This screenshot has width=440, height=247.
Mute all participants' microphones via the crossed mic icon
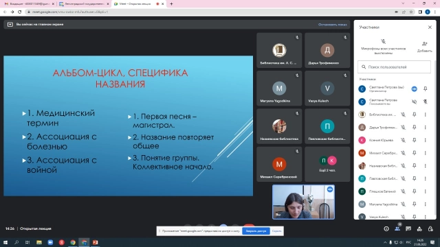tap(383, 42)
